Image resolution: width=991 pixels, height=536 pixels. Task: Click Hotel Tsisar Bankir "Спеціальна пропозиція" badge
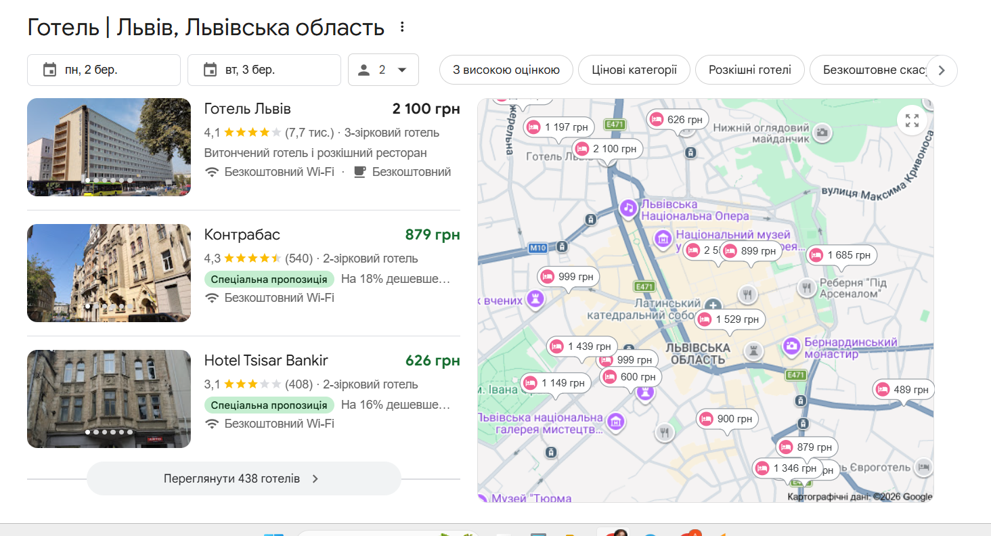click(269, 405)
